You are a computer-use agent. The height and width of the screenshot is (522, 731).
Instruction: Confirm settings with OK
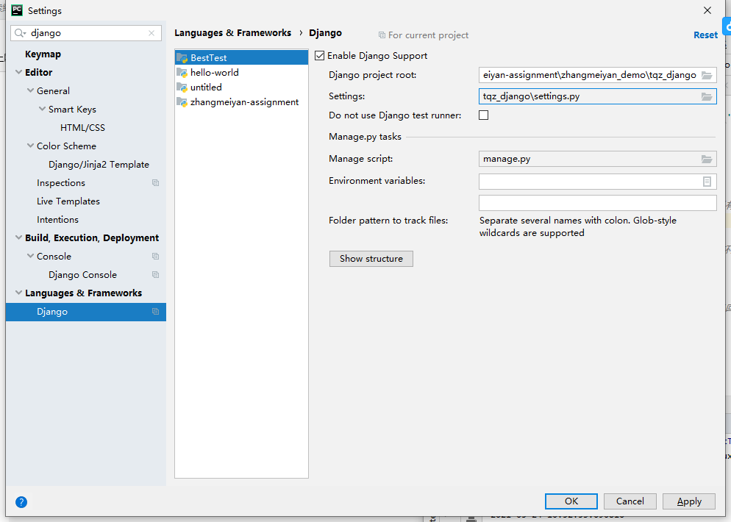coord(571,501)
